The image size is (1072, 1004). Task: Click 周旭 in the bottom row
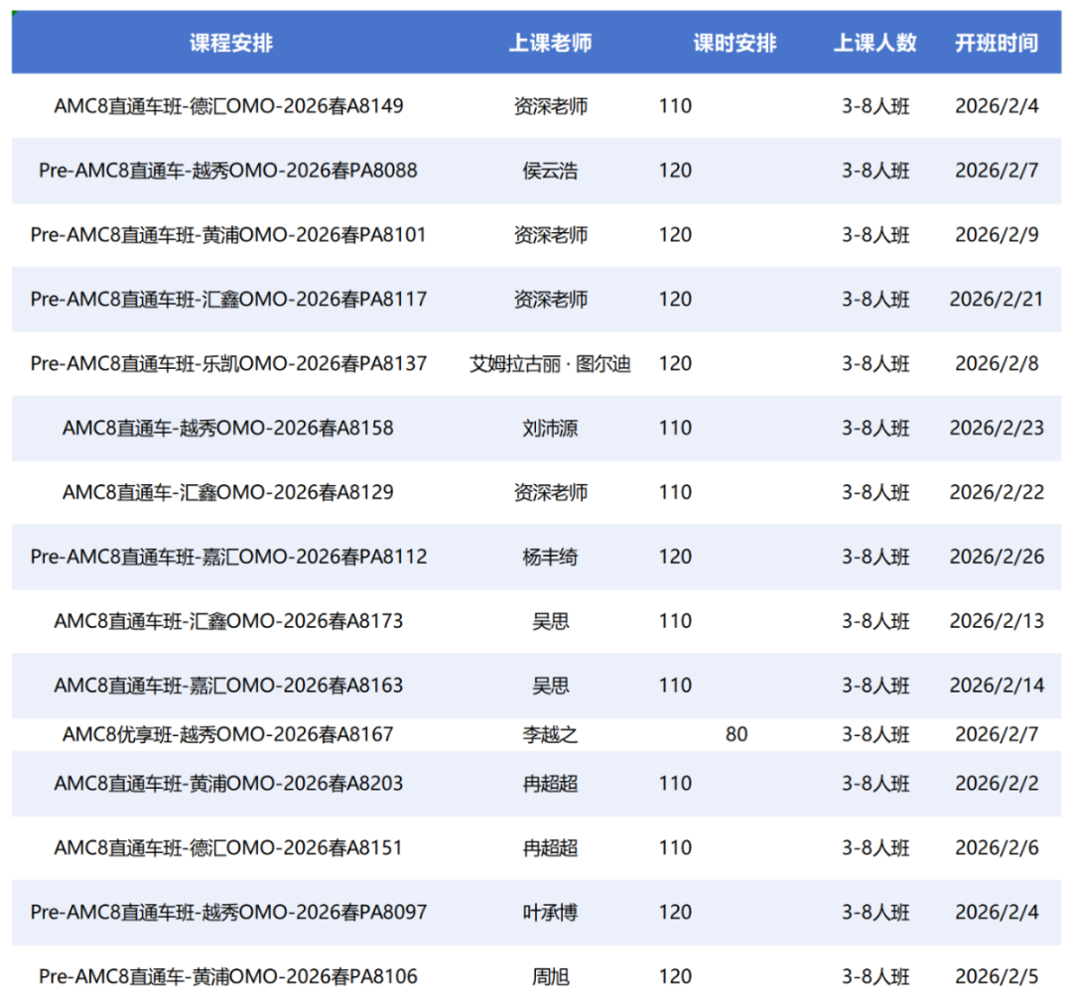pos(552,976)
